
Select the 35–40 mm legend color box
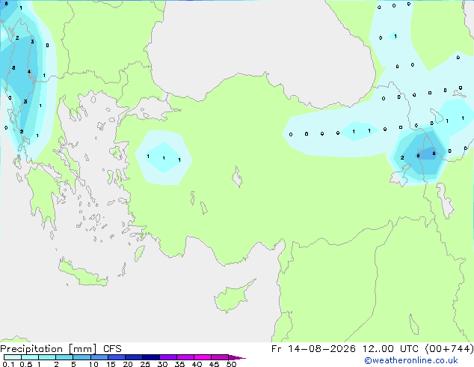(x=185, y=357)
